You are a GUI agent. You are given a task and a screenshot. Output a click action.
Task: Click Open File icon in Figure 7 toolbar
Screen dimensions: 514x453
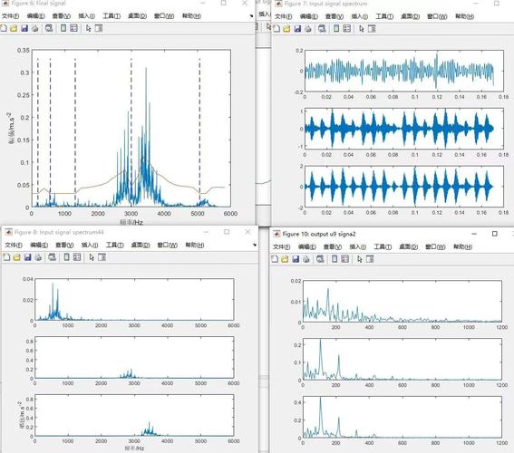point(286,29)
